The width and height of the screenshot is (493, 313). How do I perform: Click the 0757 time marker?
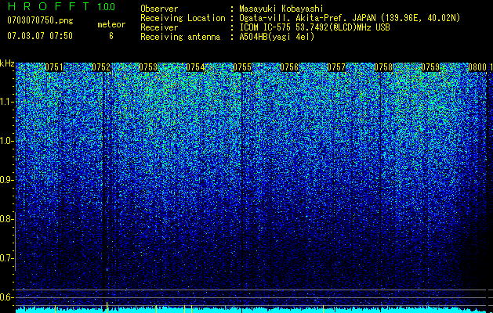(x=336, y=67)
